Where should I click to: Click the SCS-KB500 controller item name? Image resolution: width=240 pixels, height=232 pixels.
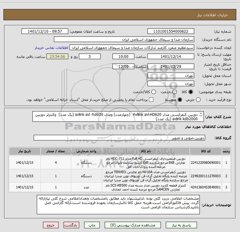pos(146,187)
